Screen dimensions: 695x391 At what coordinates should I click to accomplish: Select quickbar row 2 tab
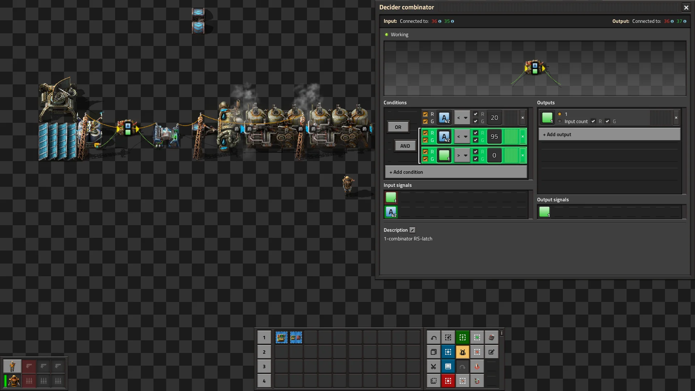264,352
